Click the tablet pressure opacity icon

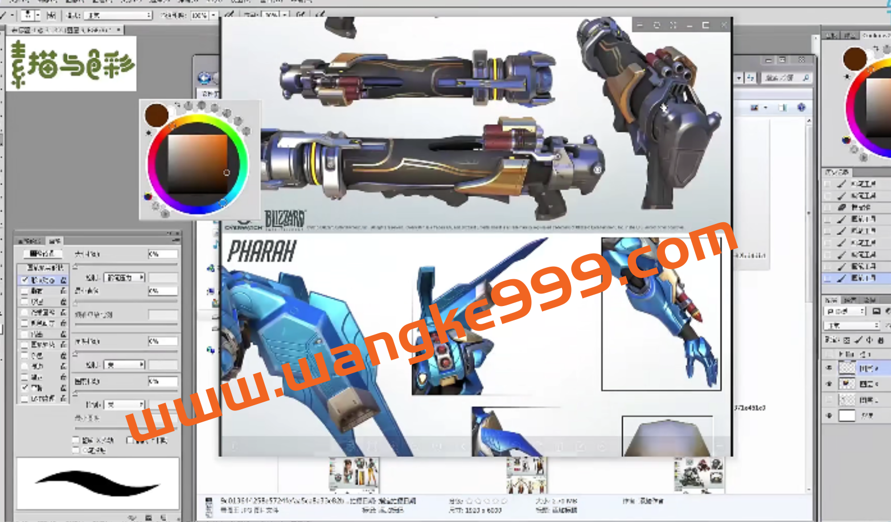coord(229,15)
